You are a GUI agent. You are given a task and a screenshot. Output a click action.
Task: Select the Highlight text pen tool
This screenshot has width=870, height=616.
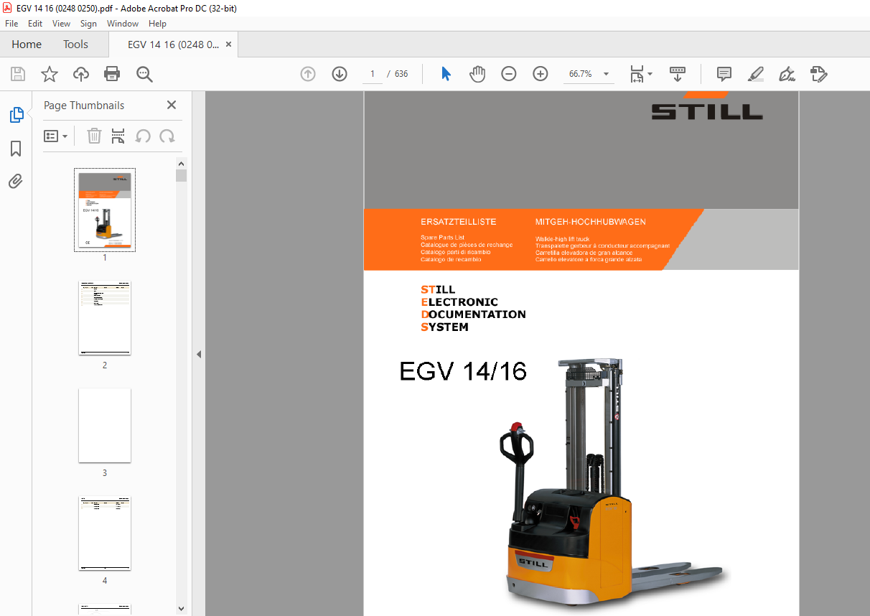(755, 74)
